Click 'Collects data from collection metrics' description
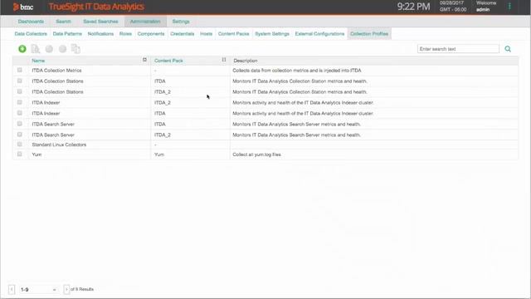The height and width of the screenshot is (299, 531). [297, 71]
